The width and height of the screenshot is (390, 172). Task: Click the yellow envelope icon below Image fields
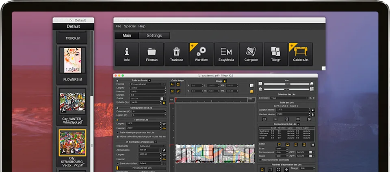(x=252, y=91)
